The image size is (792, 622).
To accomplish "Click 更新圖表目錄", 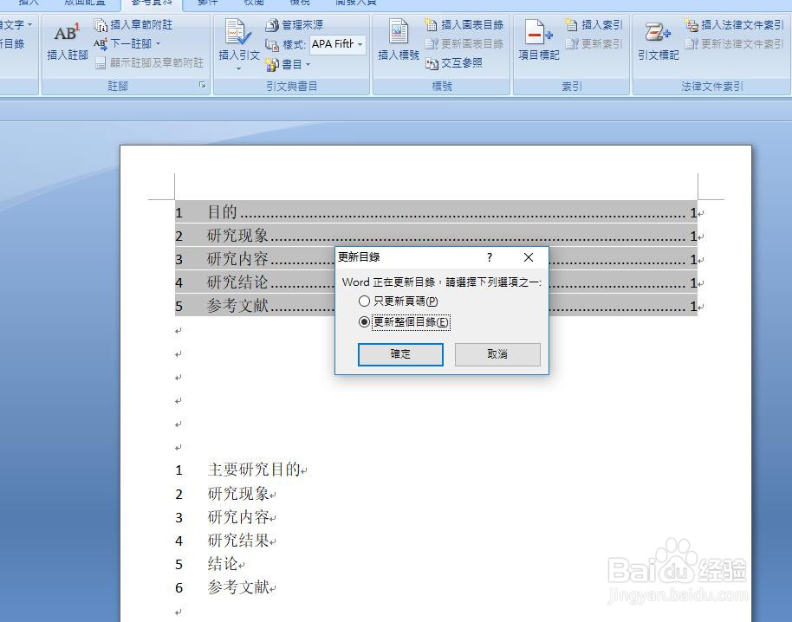I will click(464, 44).
